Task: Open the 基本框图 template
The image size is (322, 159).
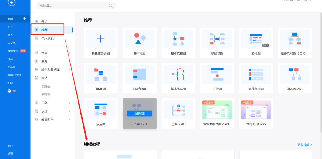Action: tap(140, 43)
